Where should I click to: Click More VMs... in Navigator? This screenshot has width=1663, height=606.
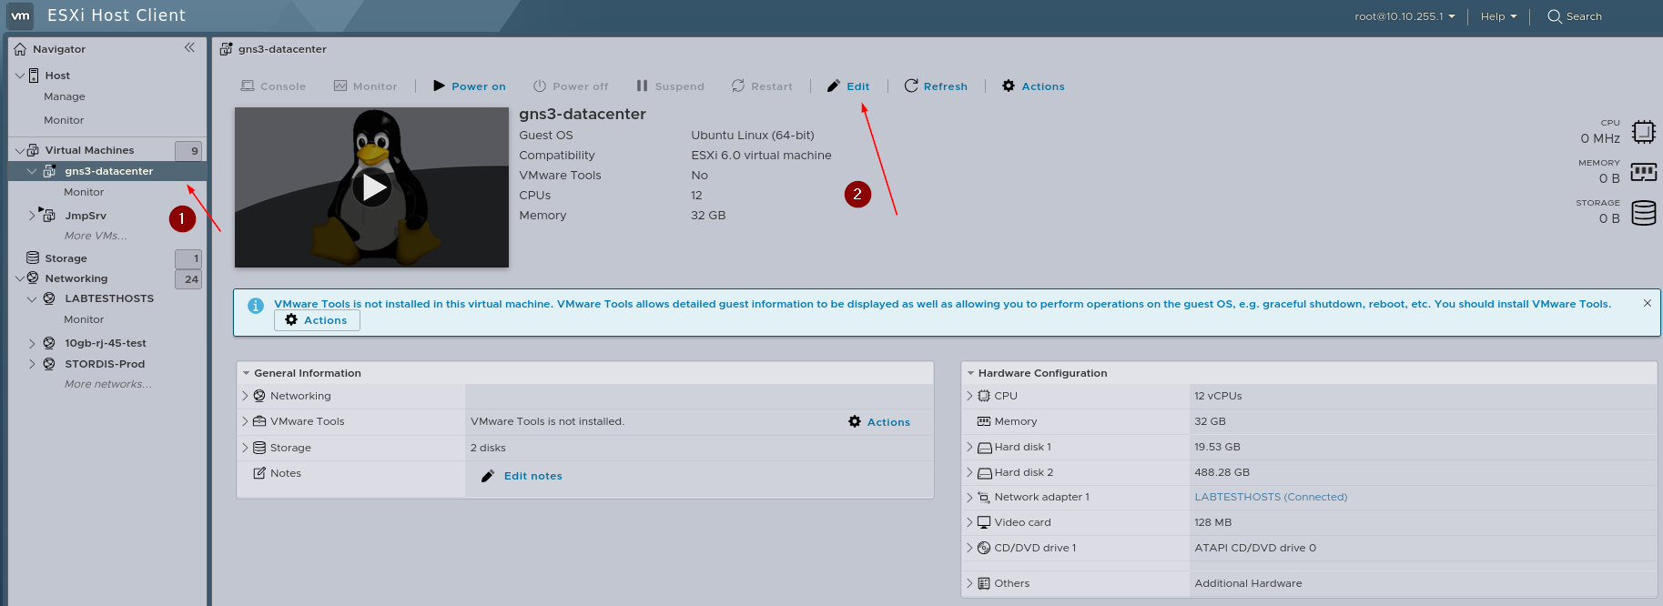click(96, 236)
